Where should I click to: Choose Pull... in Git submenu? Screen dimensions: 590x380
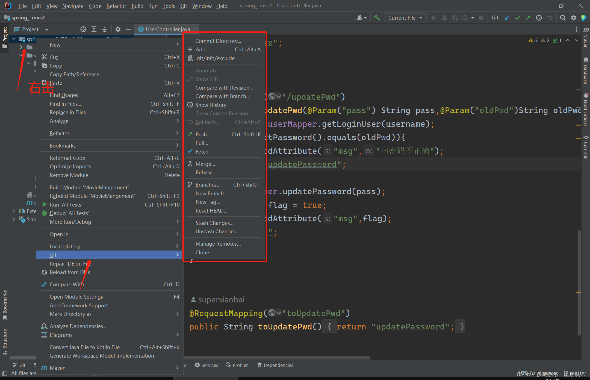coord(224,143)
